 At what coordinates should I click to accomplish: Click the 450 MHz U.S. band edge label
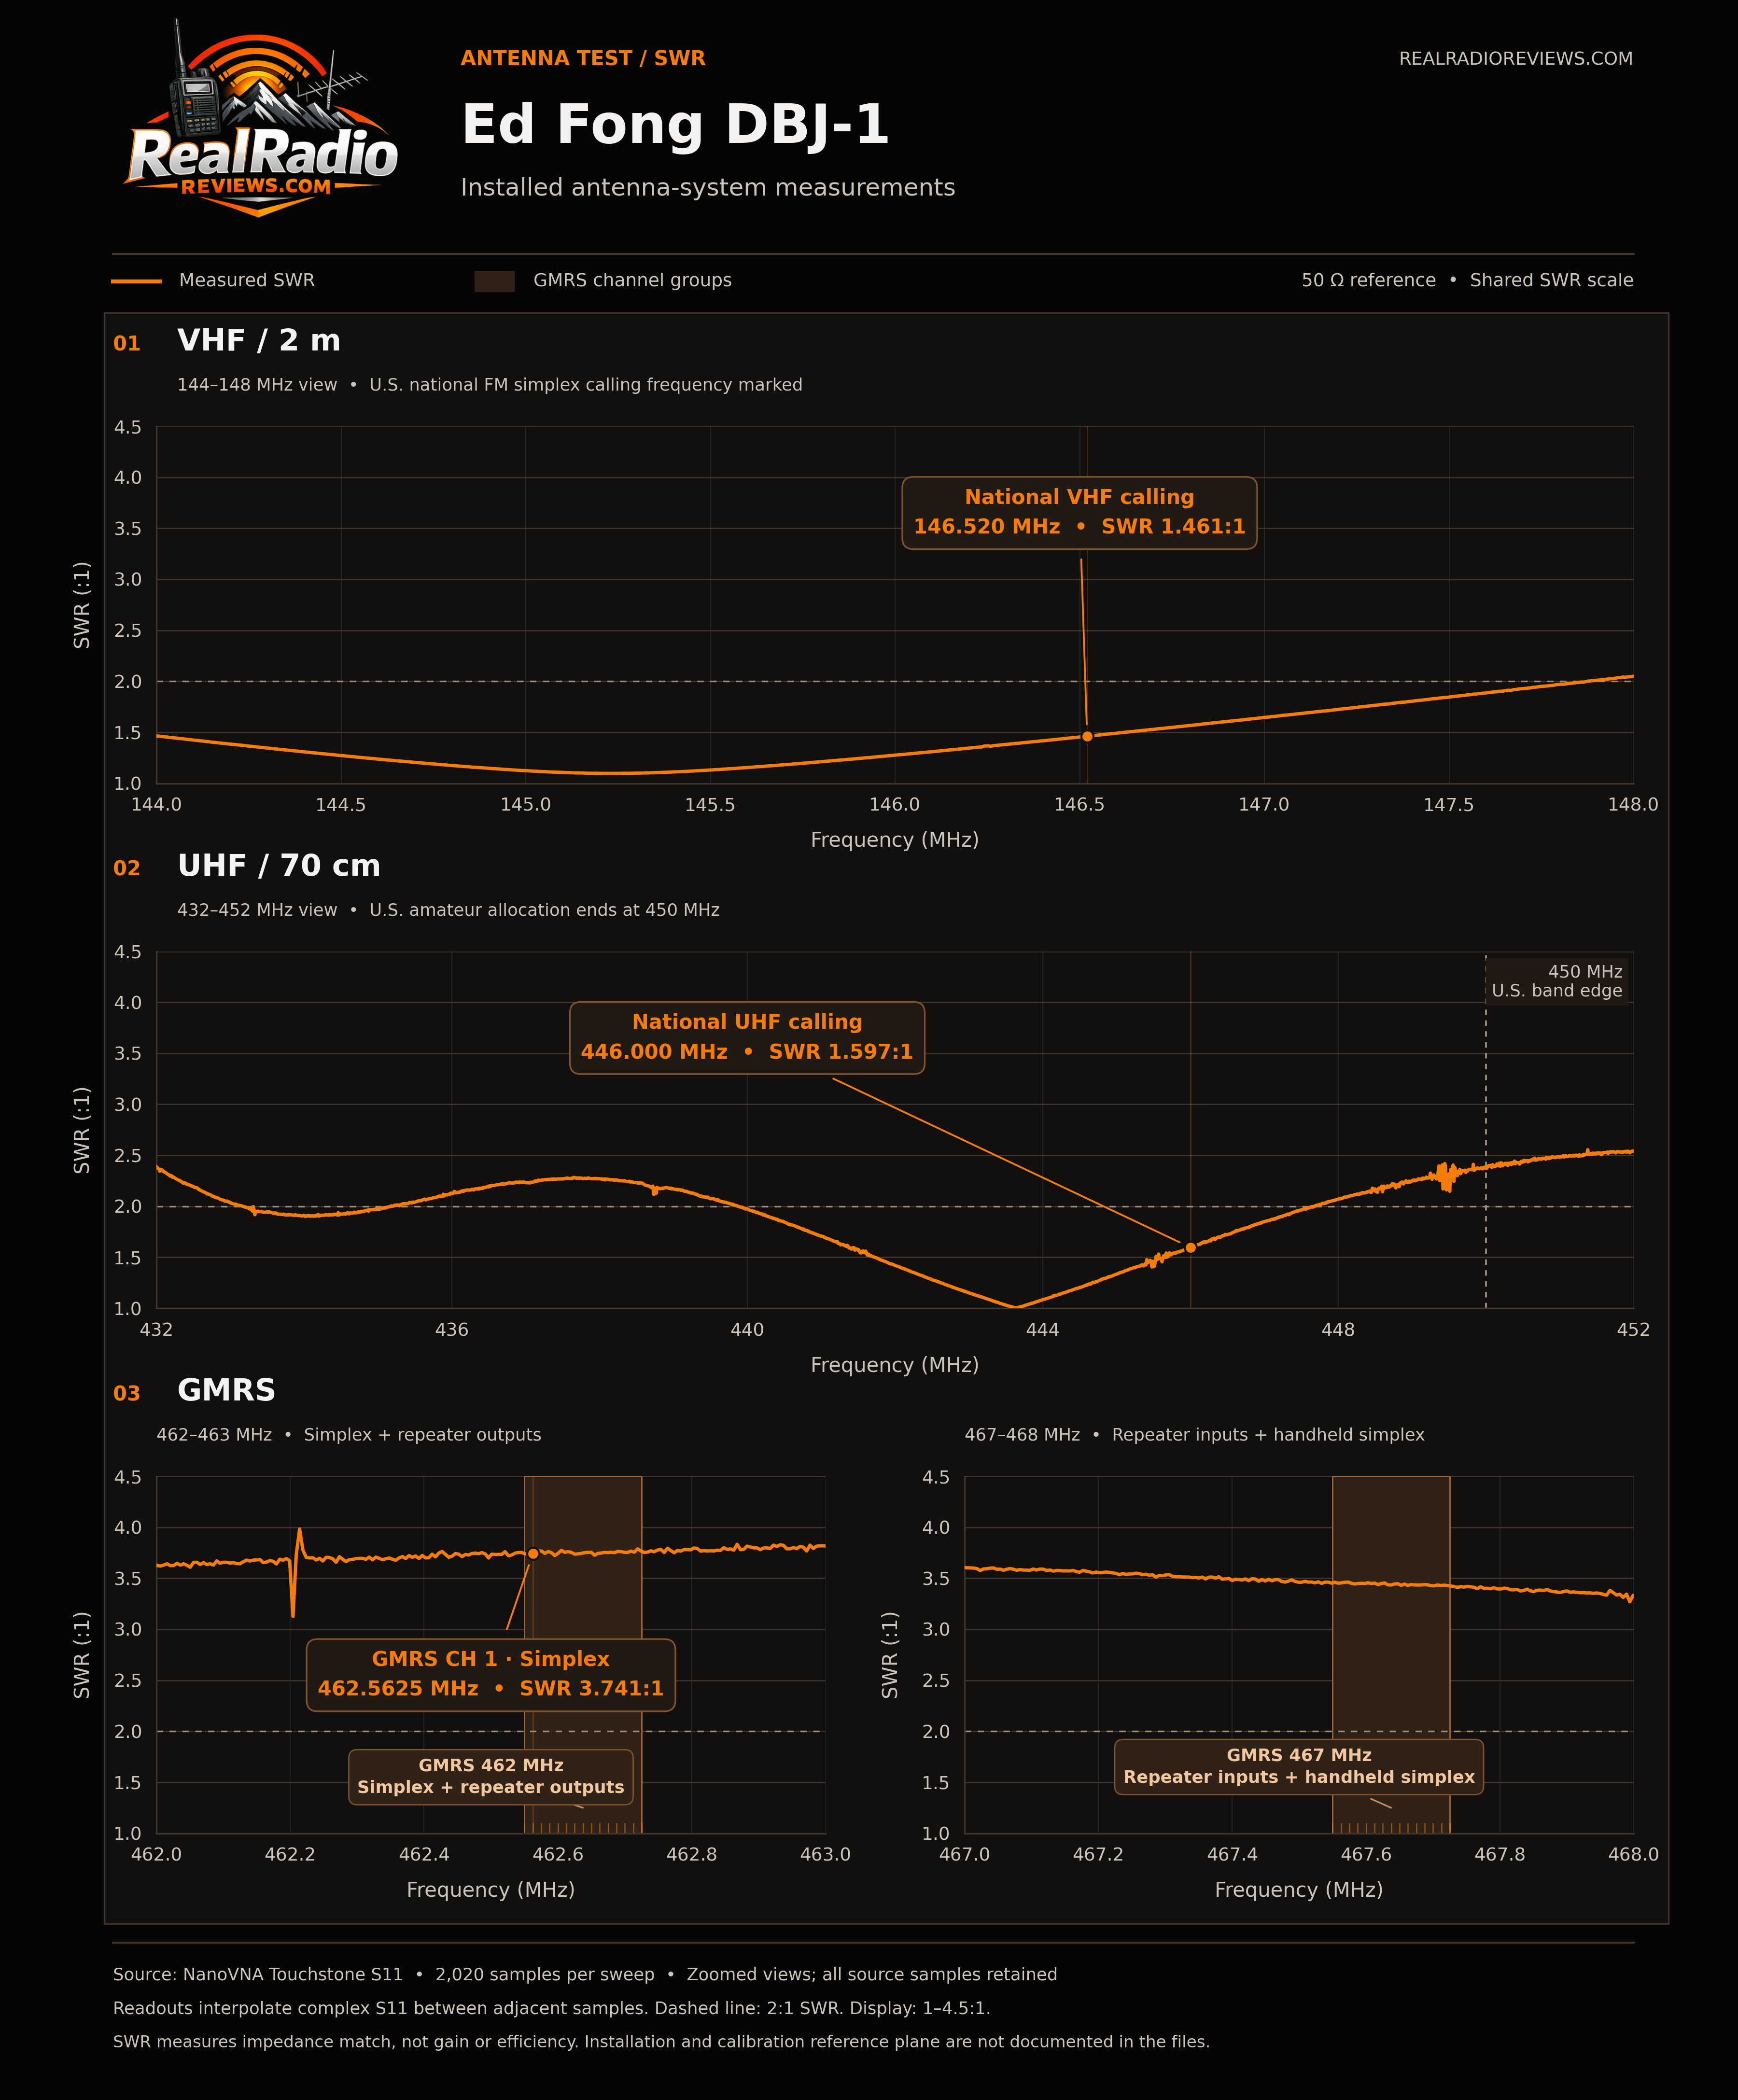(x=1556, y=981)
